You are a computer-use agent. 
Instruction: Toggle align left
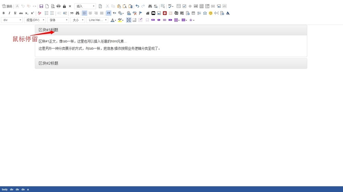click(x=84, y=13)
